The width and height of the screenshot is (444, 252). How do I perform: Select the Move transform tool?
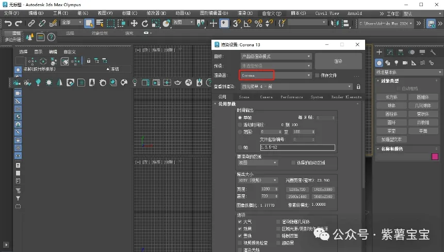click(x=134, y=23)
